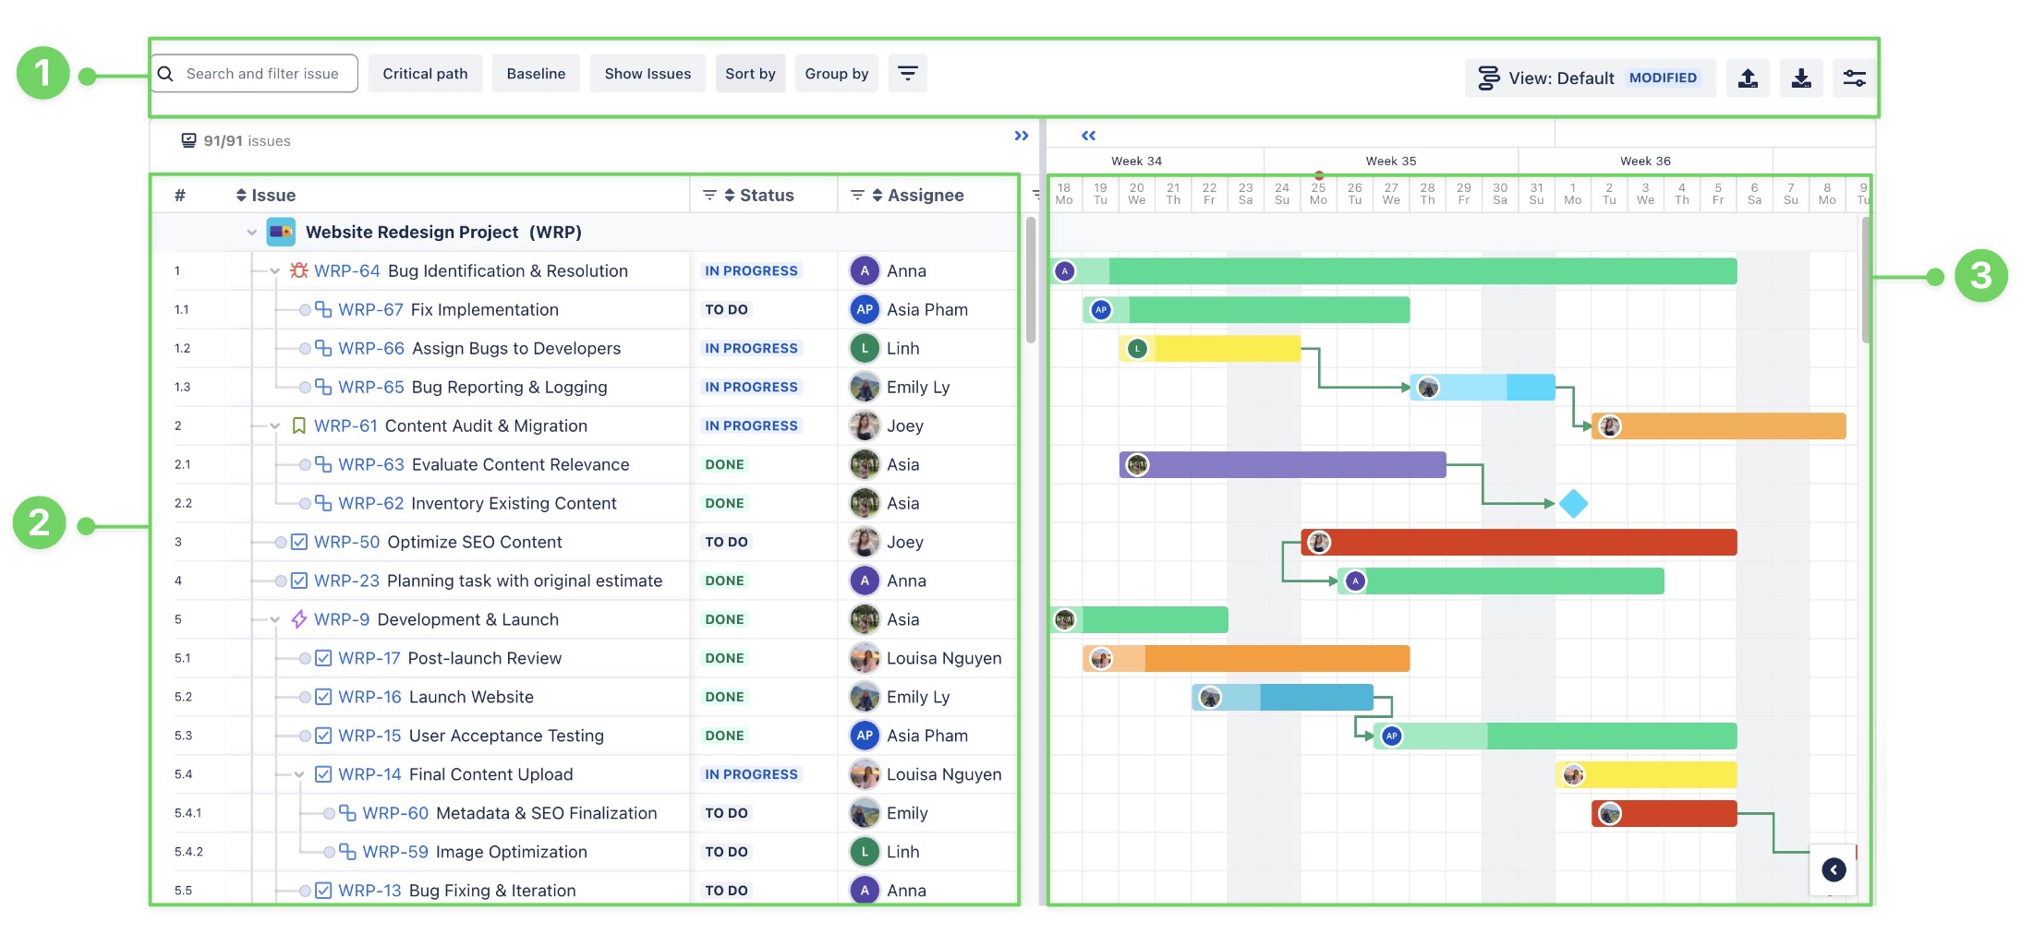Click the MODIFIED badge on view selector
The height and width of the screenshot is (934, 2021).
tap(1663, 78)
